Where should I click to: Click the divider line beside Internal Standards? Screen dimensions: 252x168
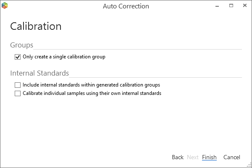155,77
